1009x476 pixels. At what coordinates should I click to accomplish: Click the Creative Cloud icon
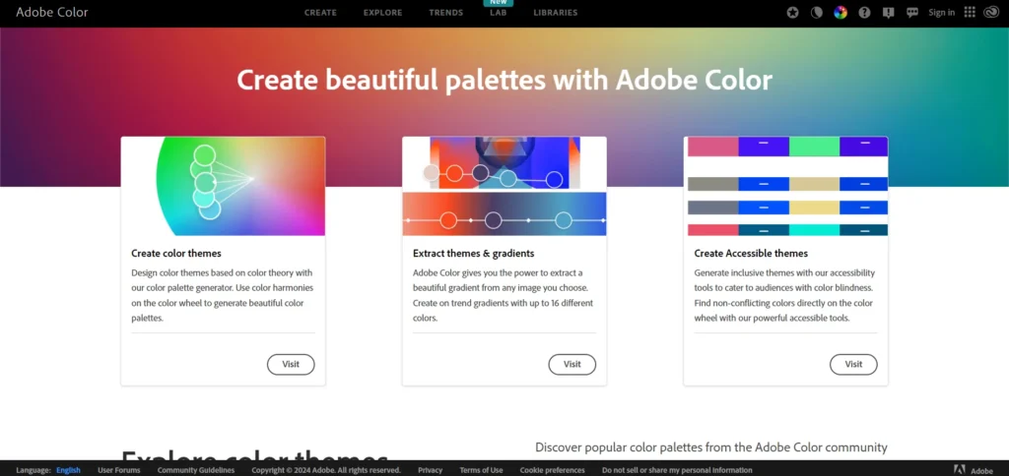tap(991, 12)
